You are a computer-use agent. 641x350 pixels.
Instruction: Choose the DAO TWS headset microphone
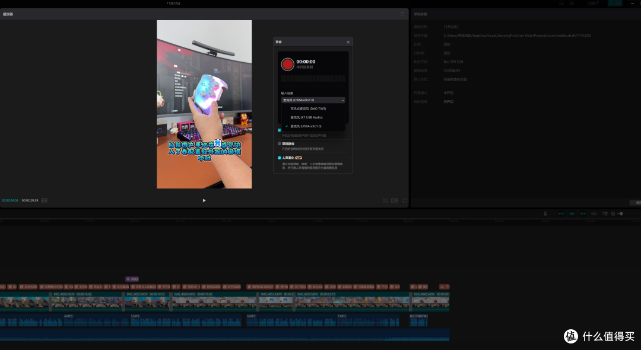(x=313, y=108)
